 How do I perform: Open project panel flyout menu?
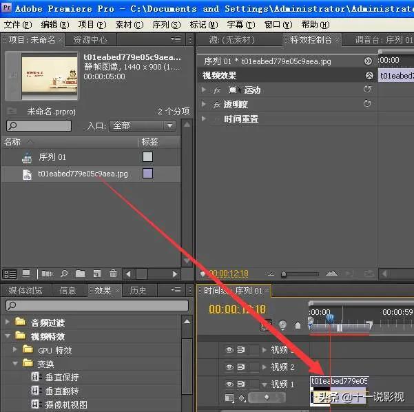tap(176, 39)
